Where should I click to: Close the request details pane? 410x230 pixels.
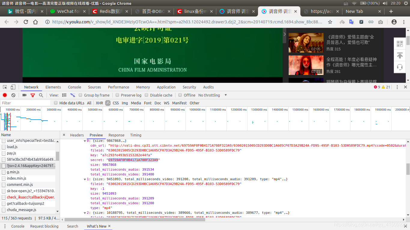(x=64, y=135)
